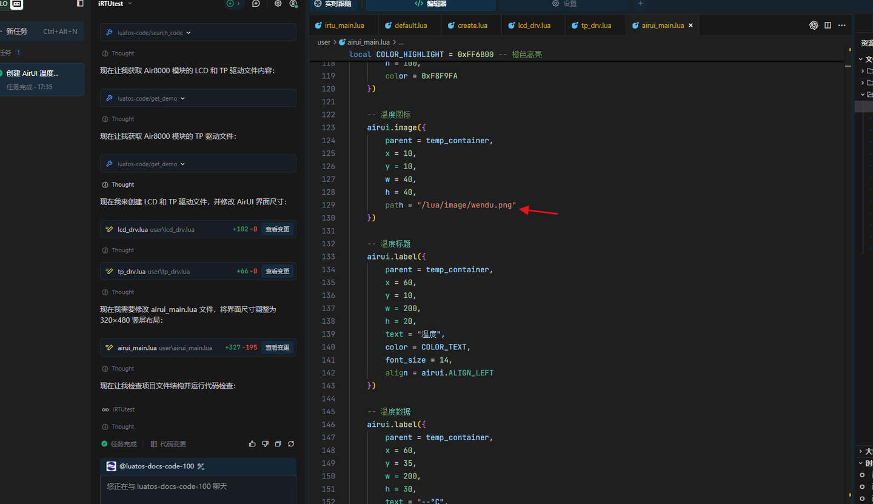The height and width of the screenshot is (504, 873).
Task: Open the default.lua editor tab
Action: [x=410, y=25]
